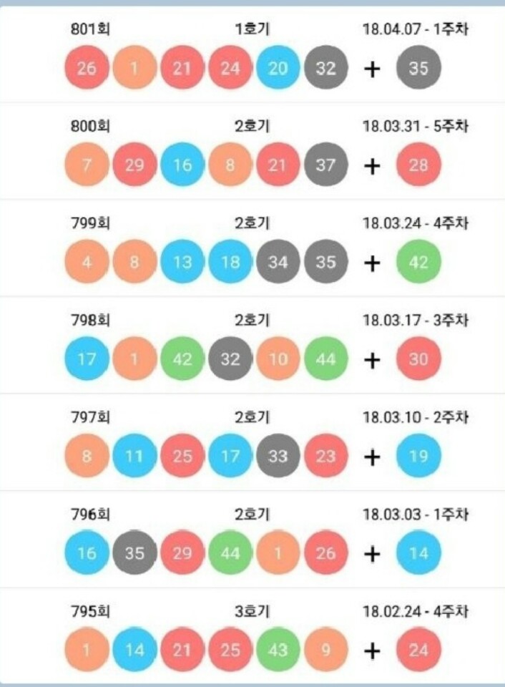Tap the red bonus ball 28
The image size is (505, 687).
coord(418,165)
